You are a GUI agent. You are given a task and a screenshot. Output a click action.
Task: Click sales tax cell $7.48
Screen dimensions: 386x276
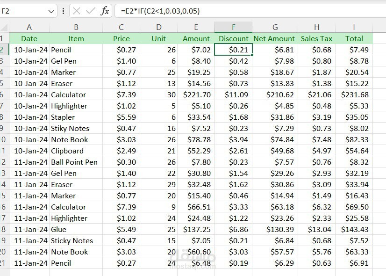(x=316, y=139)
